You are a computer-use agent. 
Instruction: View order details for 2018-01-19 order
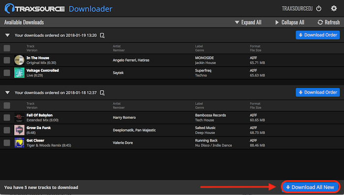(x=102, y=35)
